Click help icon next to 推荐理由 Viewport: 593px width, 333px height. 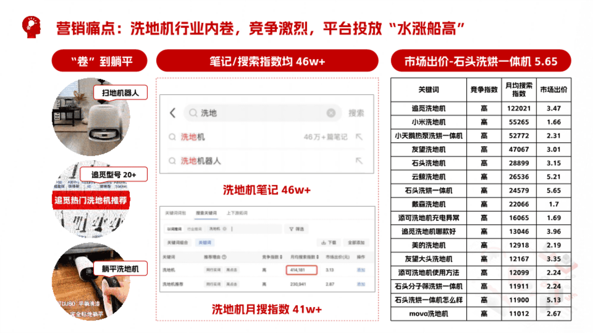point(224,257)
